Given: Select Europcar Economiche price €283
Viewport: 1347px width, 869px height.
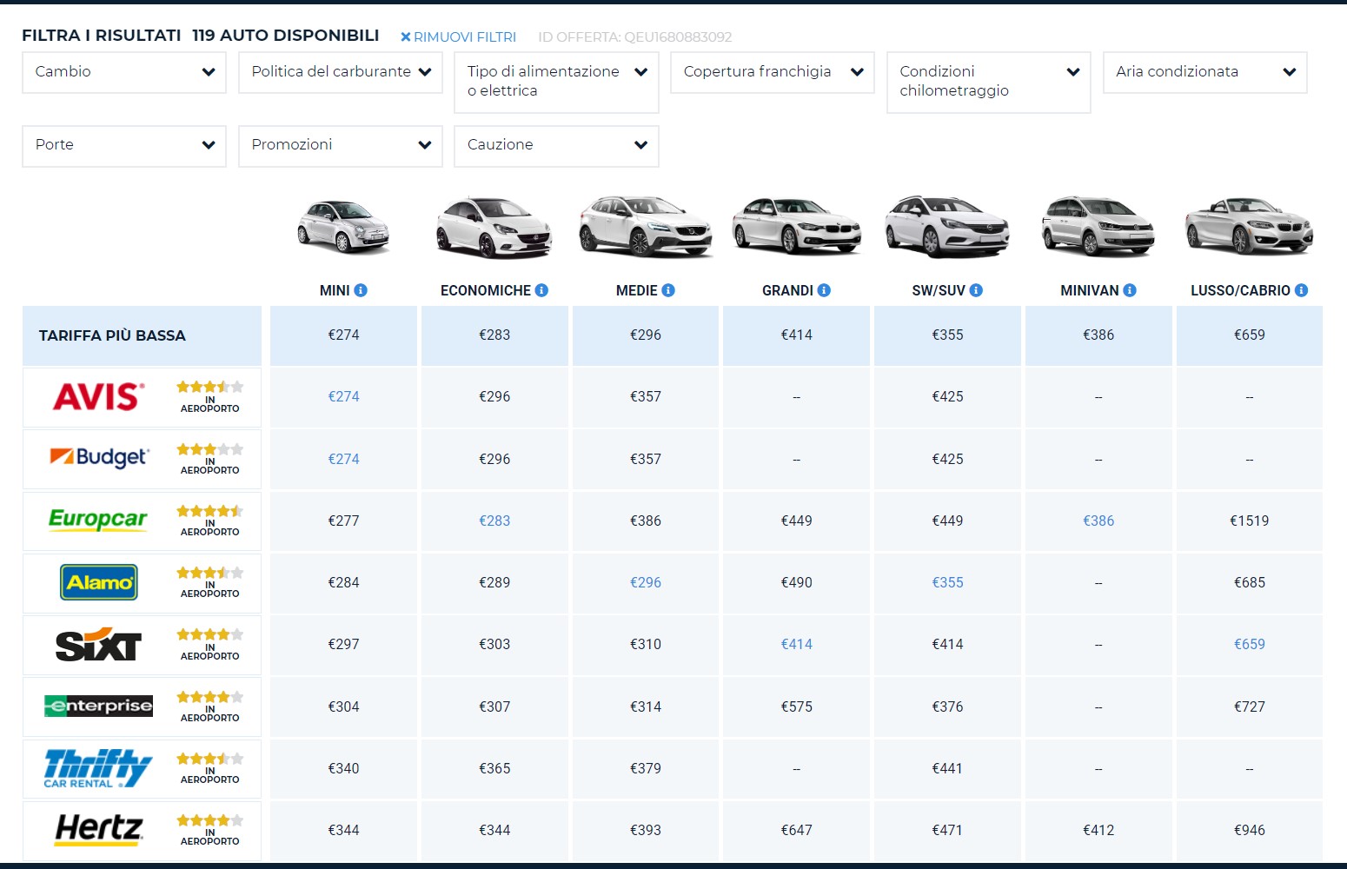Looking at the screenshot, I should coord(494,521).
